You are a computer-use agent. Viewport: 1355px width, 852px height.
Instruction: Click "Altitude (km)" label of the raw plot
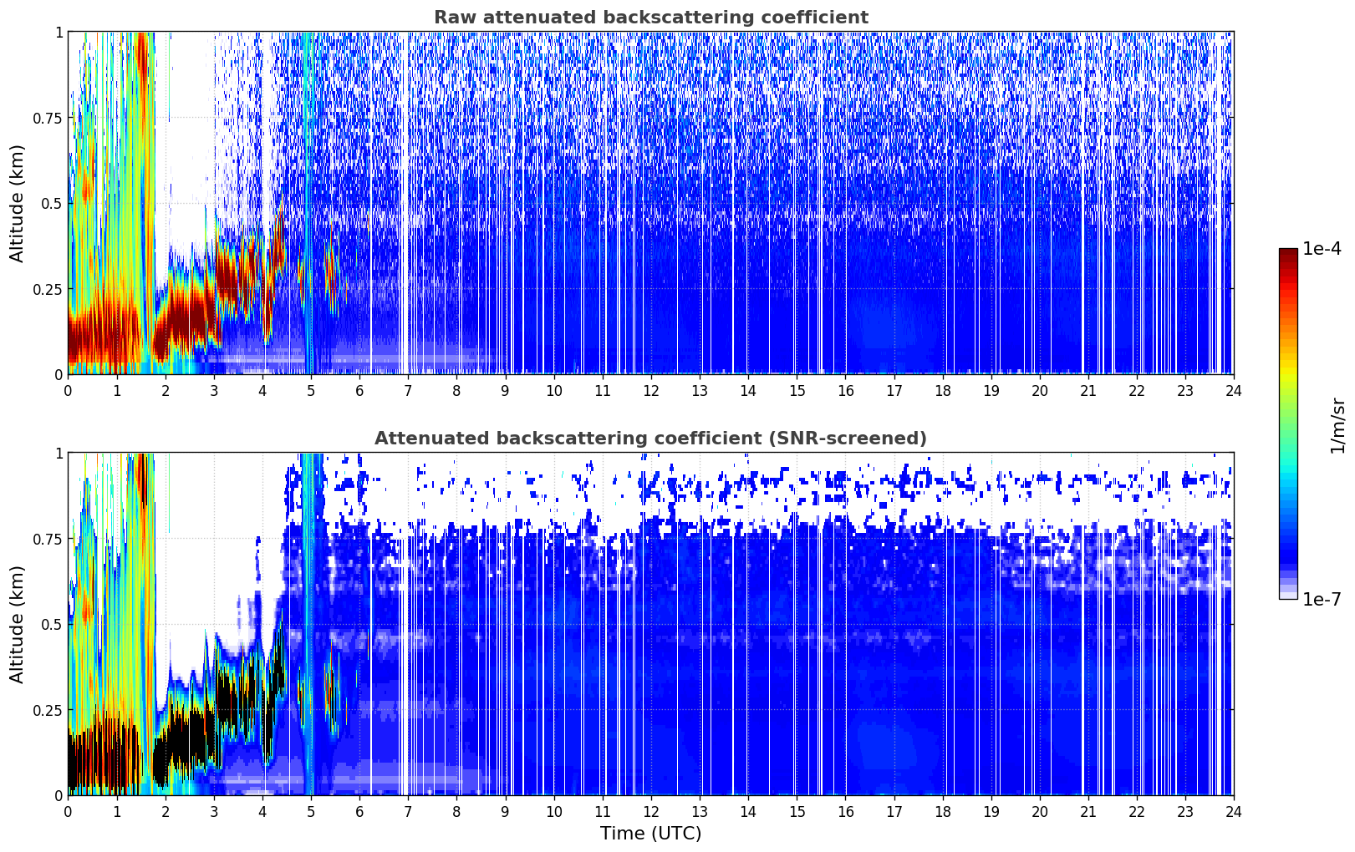pos(18,203)
